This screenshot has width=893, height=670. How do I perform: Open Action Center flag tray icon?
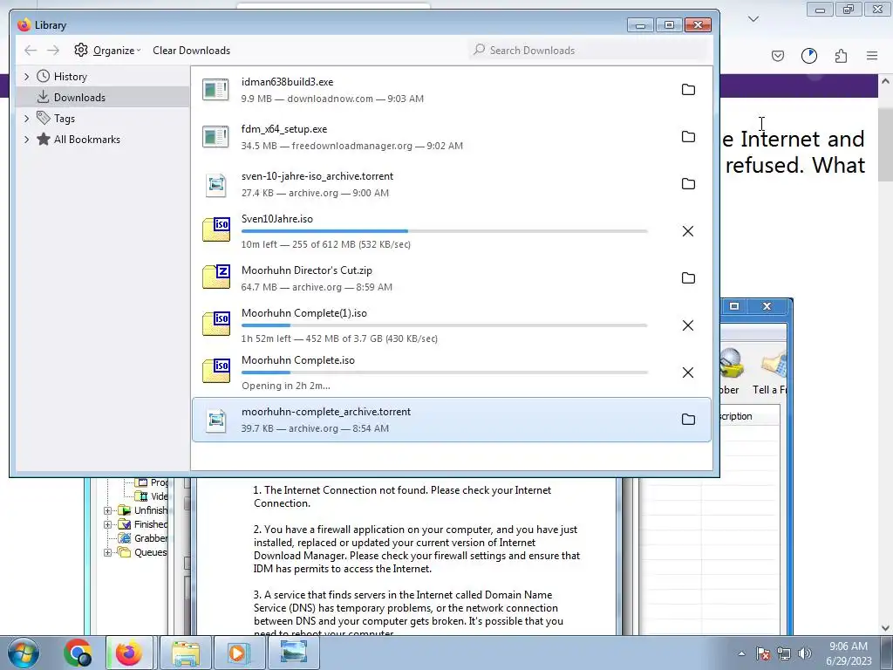pyautogui.click(x=762, y=653)
